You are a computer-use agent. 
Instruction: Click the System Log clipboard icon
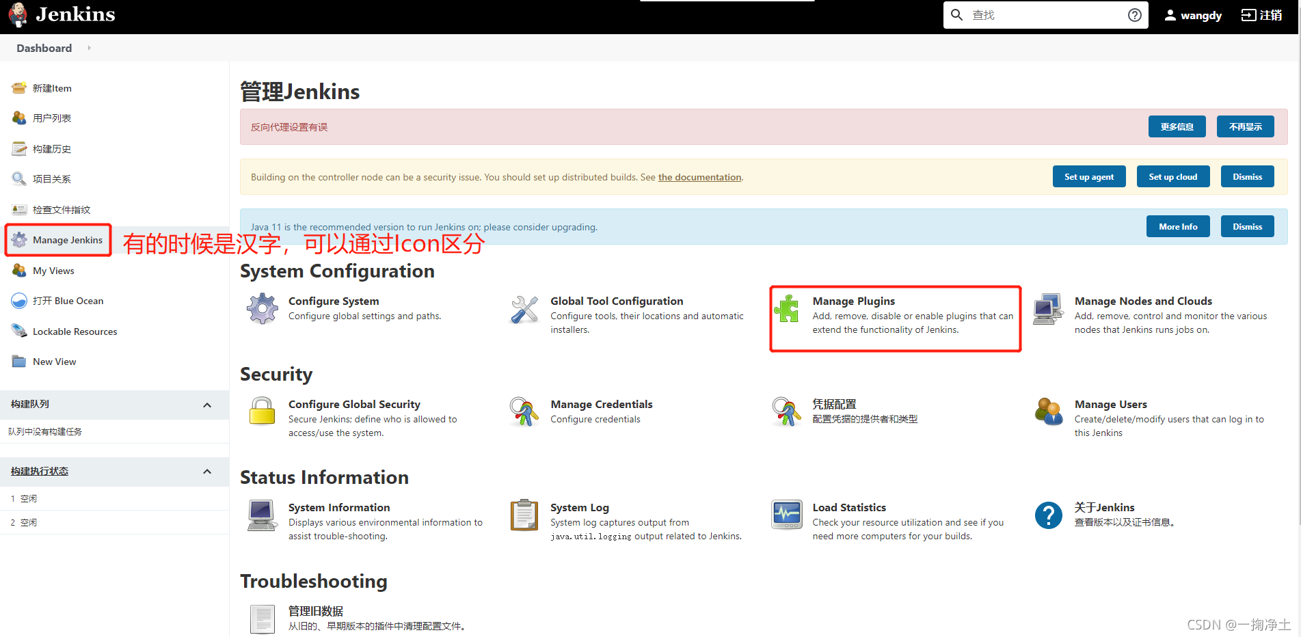tap(524, 515)
